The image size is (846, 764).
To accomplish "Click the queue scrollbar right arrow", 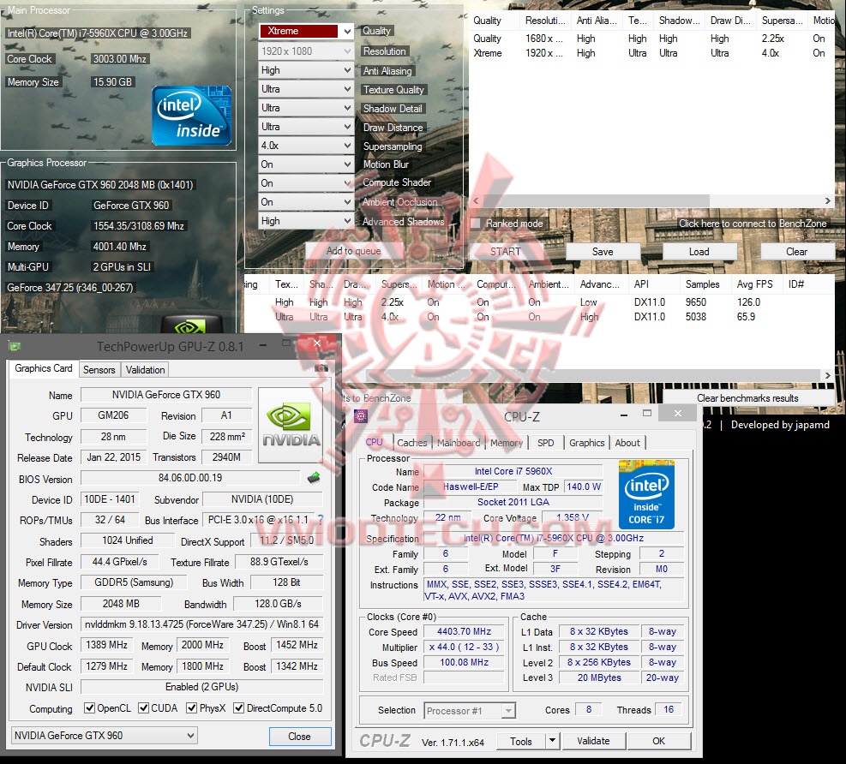I will [x=828, y=200].
